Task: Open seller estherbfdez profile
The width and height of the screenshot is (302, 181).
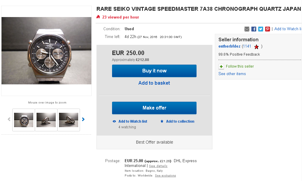Action: pyautogui.click(x=229, y=46)
